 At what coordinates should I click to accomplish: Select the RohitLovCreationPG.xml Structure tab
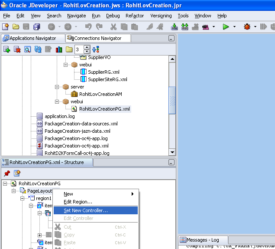(x=47, y=162)
